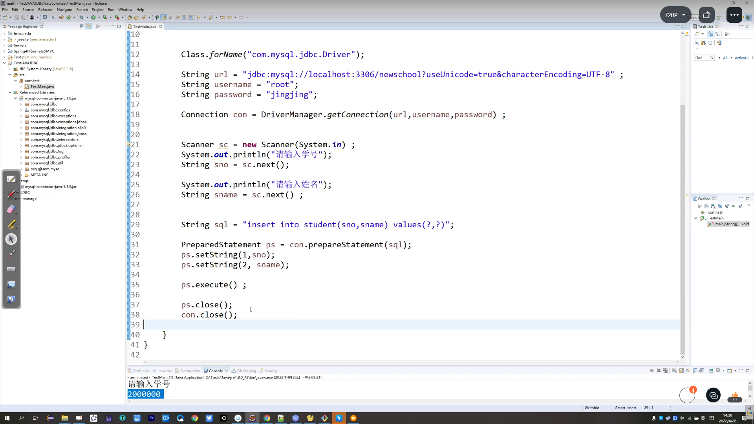This screenshot has height=424, width=754.
Task: Close the TestMain.java editor tab
Action: coord(160,27)
